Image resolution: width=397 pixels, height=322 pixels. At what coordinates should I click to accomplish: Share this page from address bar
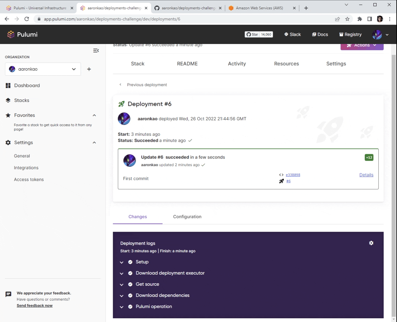pos(337,19)
